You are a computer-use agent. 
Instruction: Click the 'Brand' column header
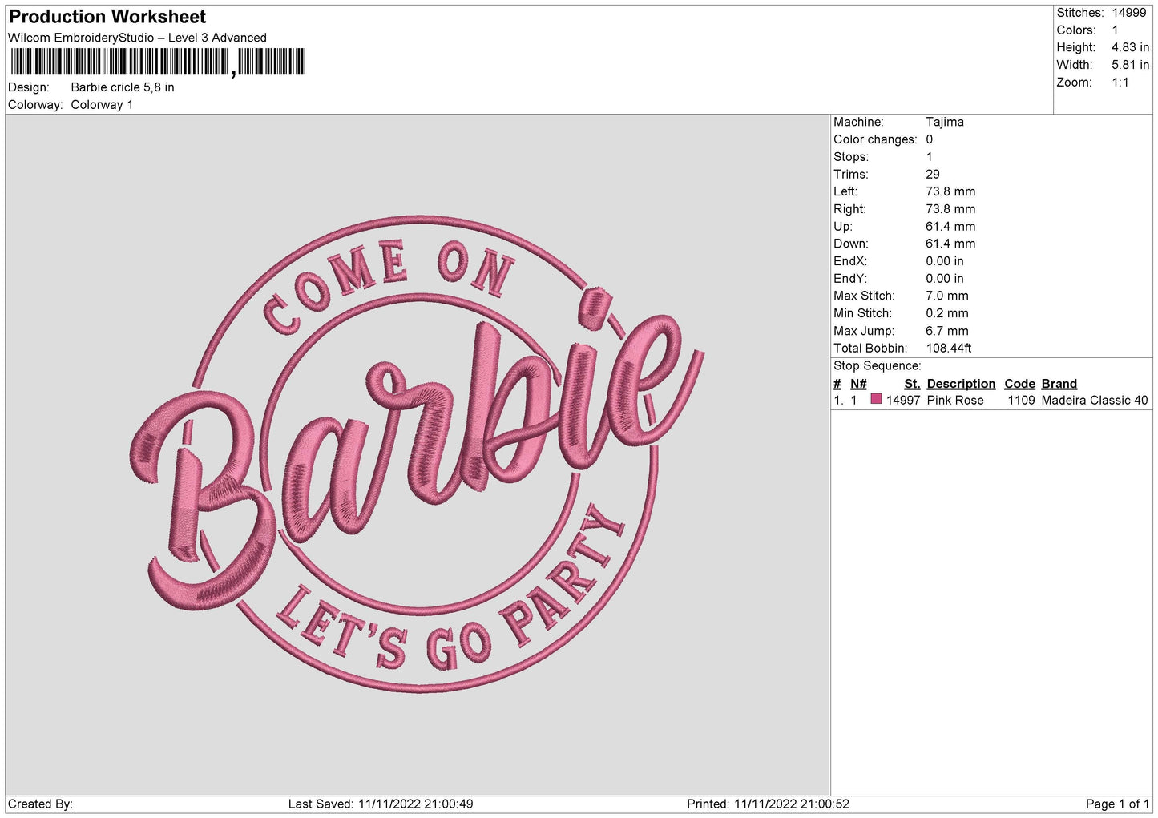(1059, 384)
